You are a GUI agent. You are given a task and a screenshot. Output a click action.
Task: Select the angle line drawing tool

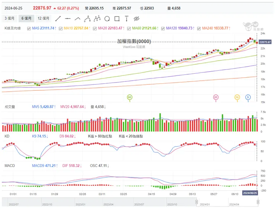click(78, 19)
